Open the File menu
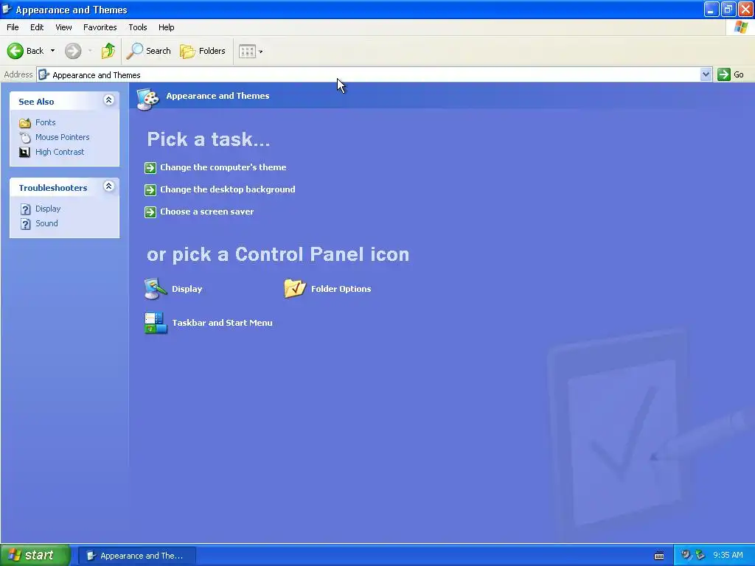755x566 pixels. click(13, 27)
